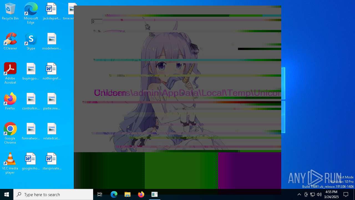The height and width of the screenshot is (200, 355).
Task: Switch to the running app on taskbar
Action: pyautogui.click(x=154, y=194)
